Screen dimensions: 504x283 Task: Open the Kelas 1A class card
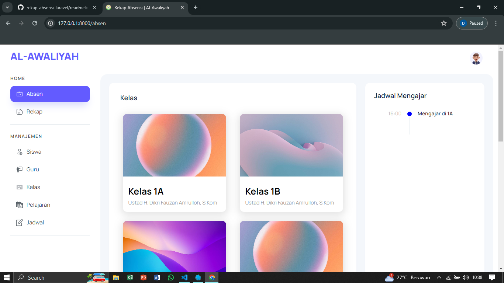click(174, 163)
